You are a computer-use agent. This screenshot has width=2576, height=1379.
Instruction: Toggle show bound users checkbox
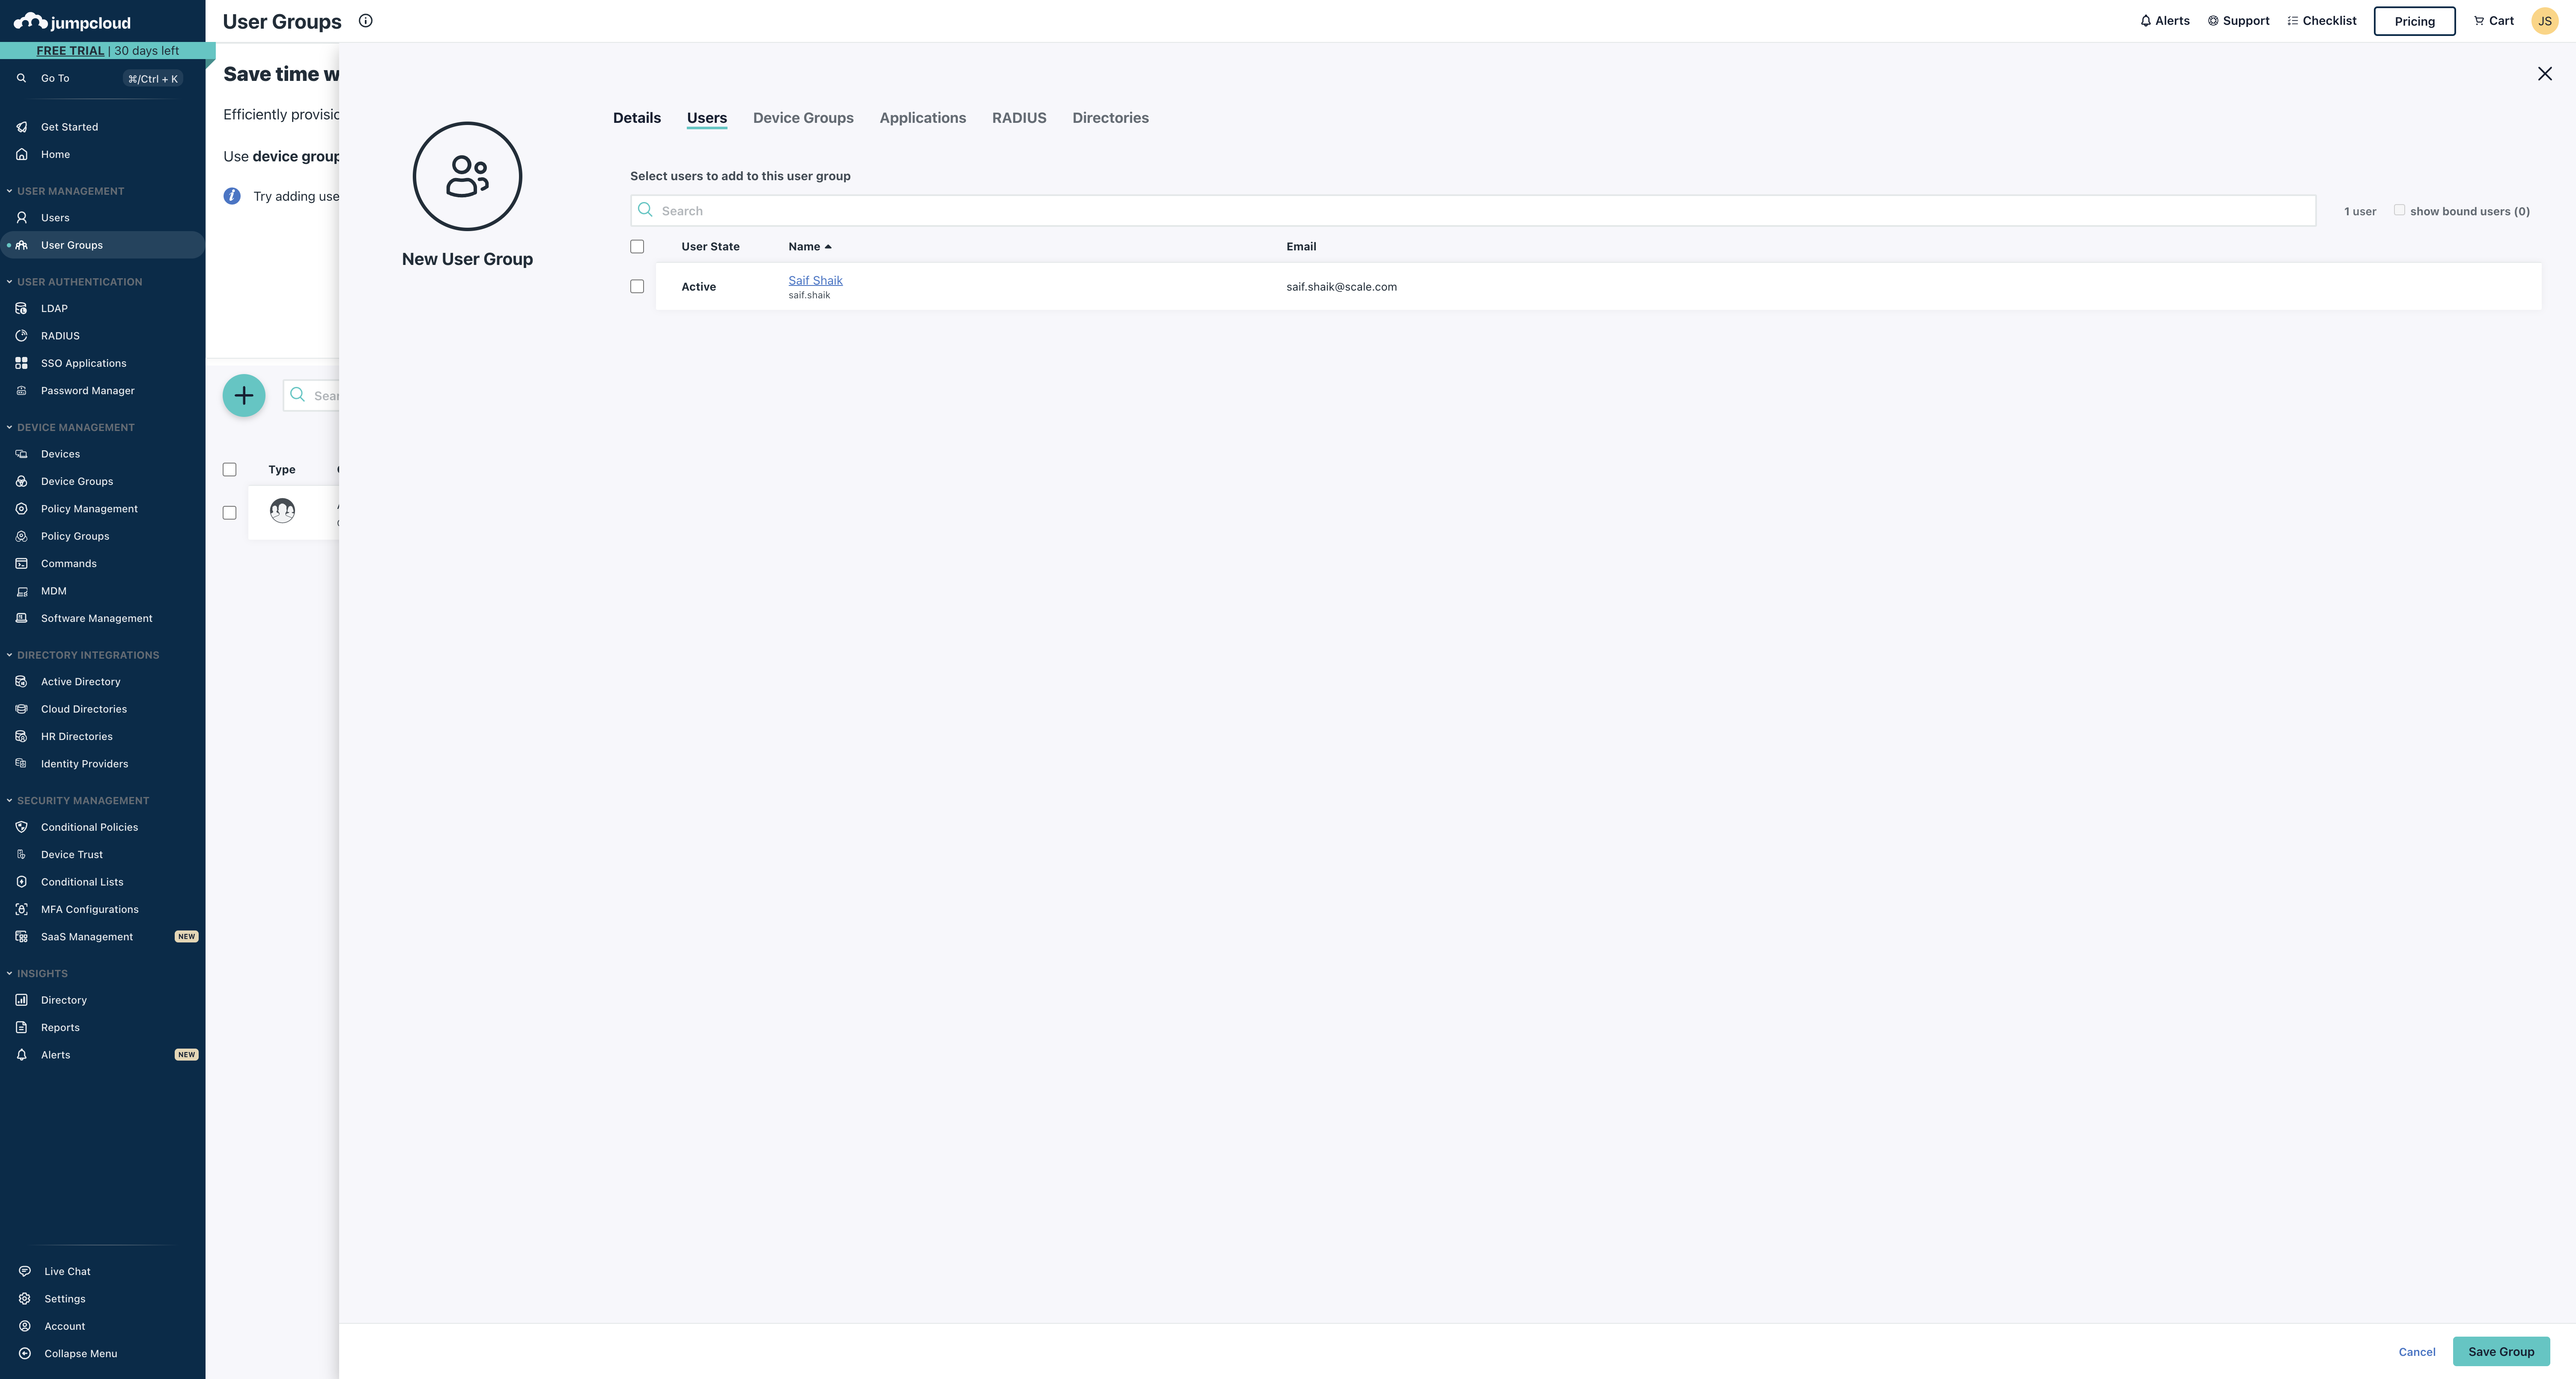coord(2399,210)
